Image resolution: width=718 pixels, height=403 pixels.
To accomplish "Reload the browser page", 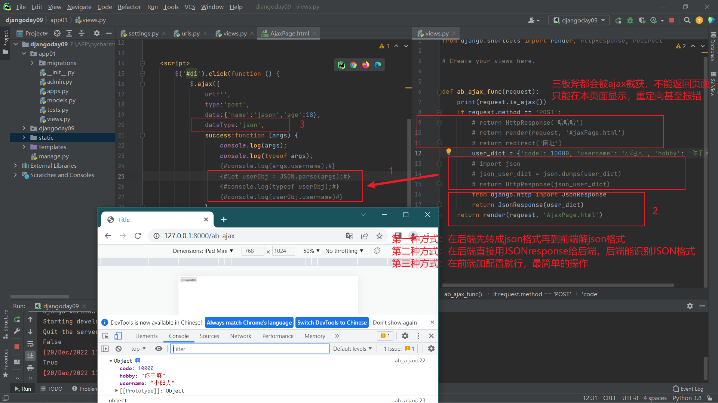I will point(138,236).
